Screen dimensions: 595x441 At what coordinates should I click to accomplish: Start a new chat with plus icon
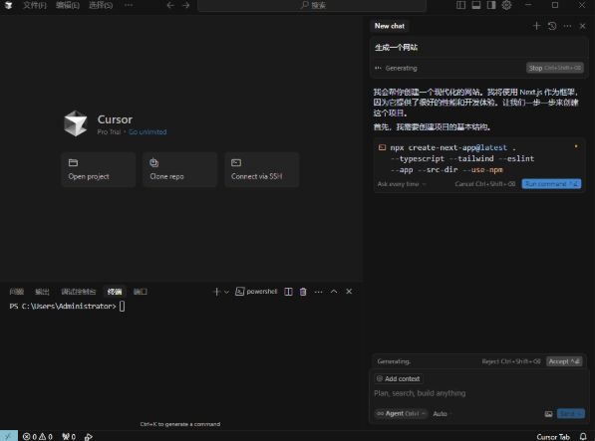(536, 26)
